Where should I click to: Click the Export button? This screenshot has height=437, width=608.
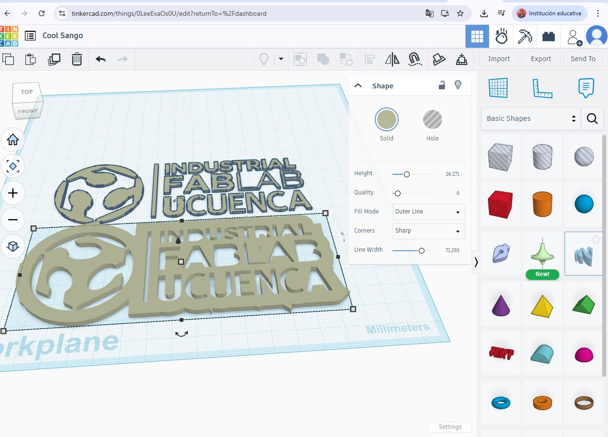[x=541, y=59]
